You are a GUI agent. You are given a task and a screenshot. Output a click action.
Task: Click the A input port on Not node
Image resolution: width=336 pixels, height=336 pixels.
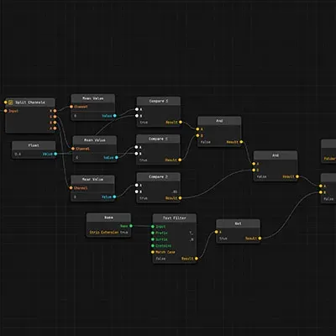pyautogui.click(x=216, y=232)
